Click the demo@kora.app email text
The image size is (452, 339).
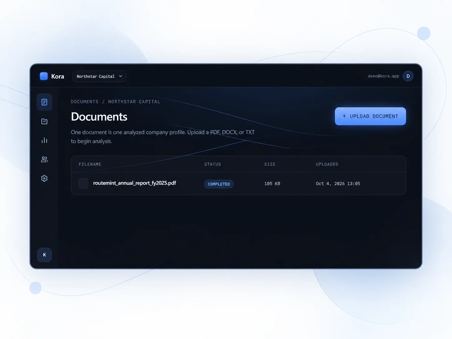point(383,76)
